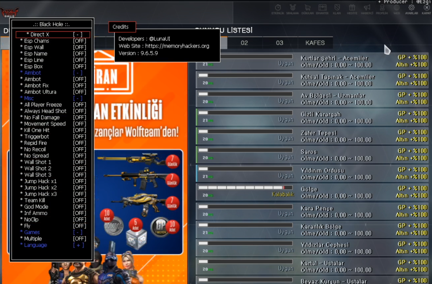432x284 pixels.
Task: Choose the Saros server
Action: point(312,155)
